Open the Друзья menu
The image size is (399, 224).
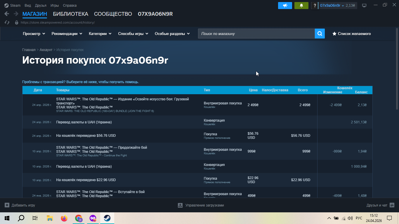41,5
